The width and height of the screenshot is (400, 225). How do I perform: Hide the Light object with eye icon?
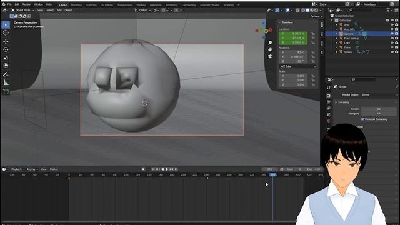point(392,43)
